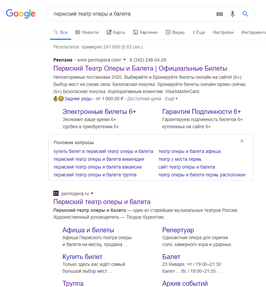Open the on-screen keyboard icon

coord(219,14)
